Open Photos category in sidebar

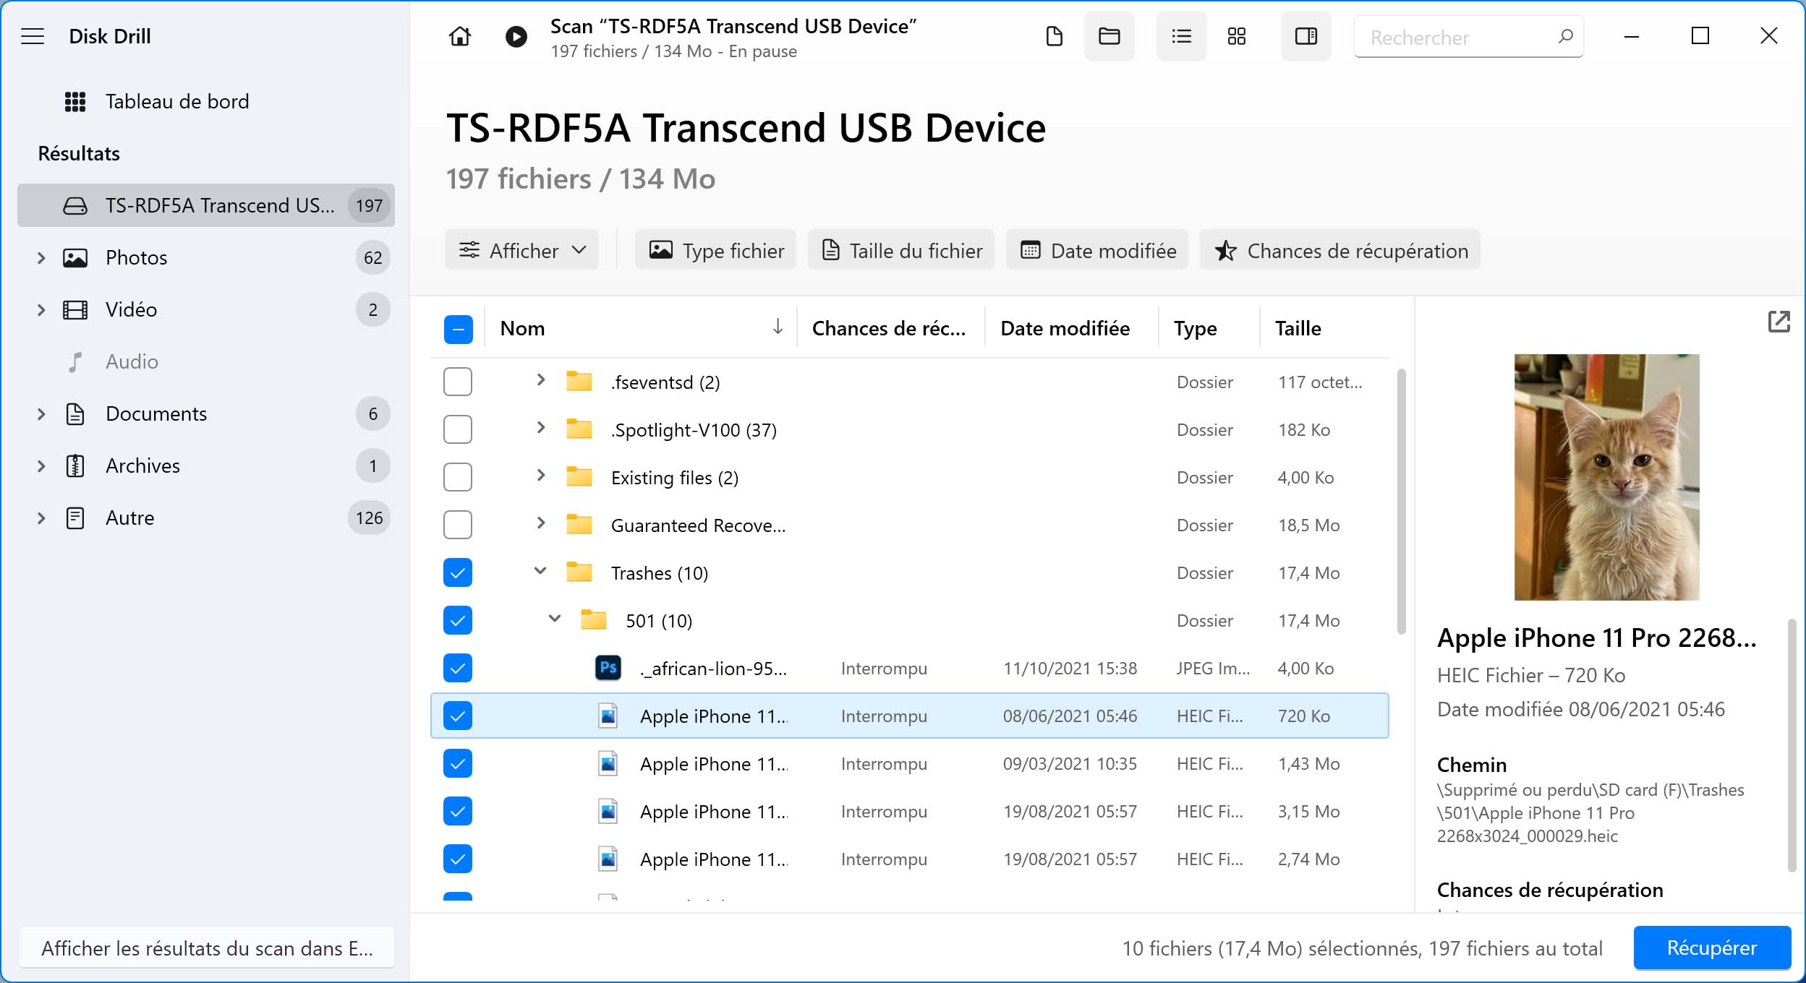pyautogui.click(x=136, y=257)
